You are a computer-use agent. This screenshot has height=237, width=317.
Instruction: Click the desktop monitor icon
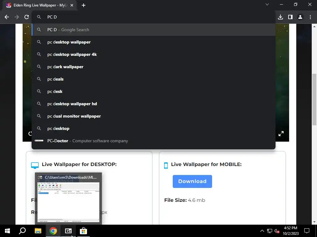[35, 165]
